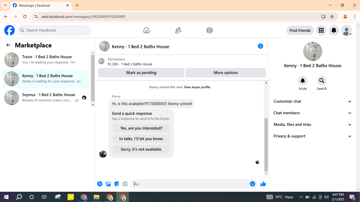Open File Explorer from taskbar

click(96, 197)
